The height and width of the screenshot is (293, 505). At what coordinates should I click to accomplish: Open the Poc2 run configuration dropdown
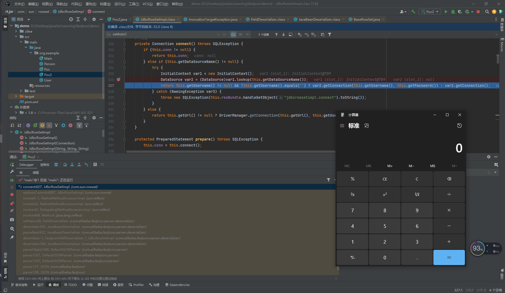pos(430,12)
